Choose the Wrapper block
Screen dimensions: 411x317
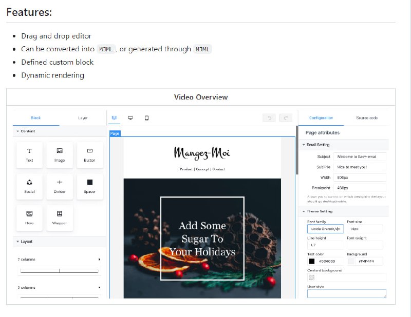(x=60, y=217)
